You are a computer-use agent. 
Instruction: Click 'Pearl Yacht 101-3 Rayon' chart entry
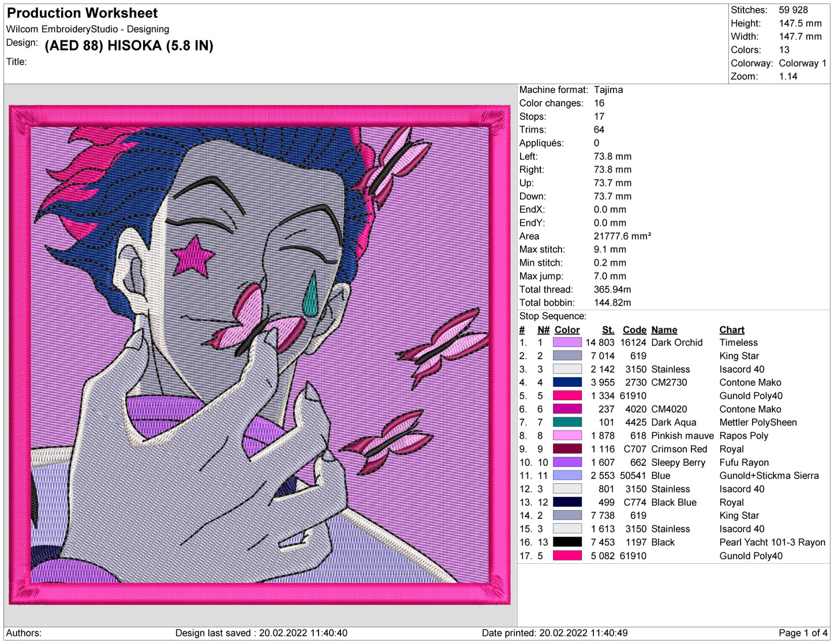click(x=772, y=543)
